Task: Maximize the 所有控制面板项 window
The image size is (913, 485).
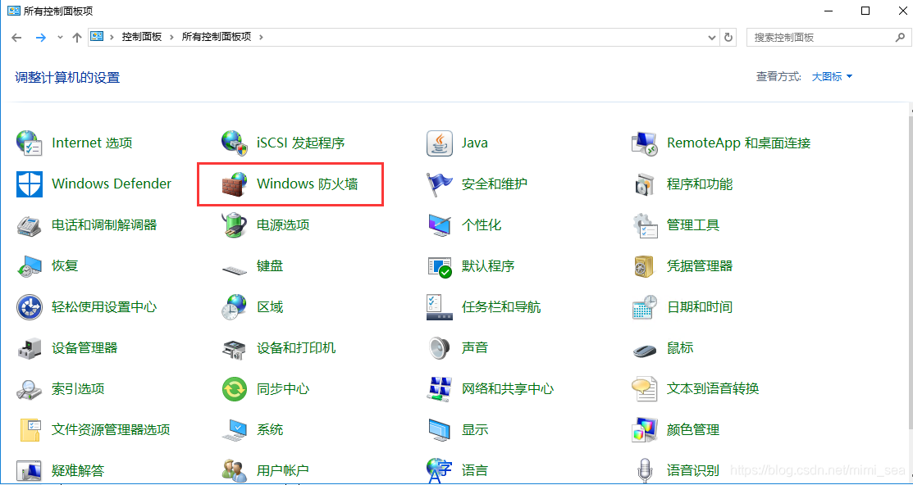Action: tap(865, 11)
